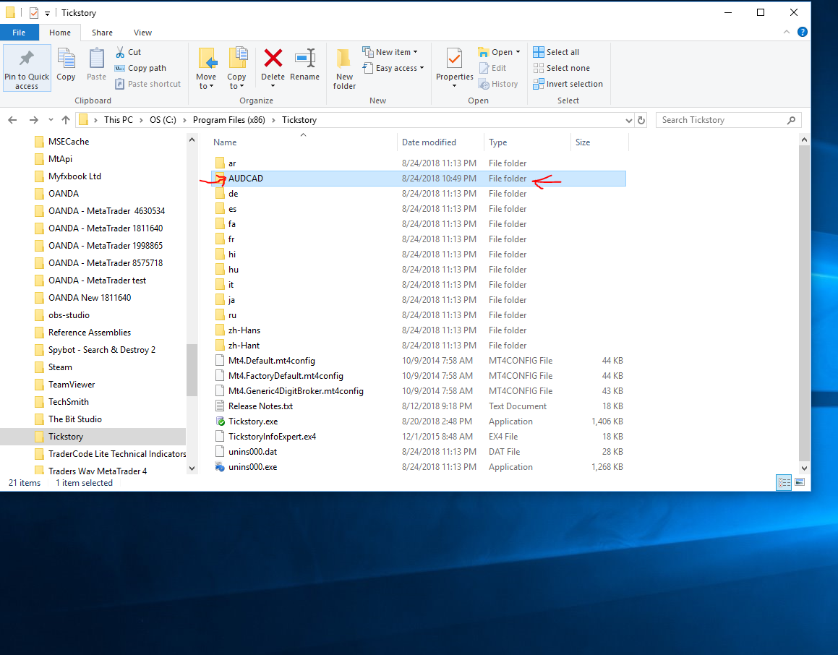Click OS (C:) in the address path
Image resolution: width=838 pixels, height=655 pixels.
coord(163,120)
